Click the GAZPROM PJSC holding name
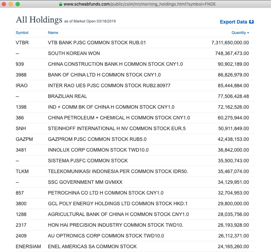The width and height of the screenshot is (271, 252). (x=97, y=139)
